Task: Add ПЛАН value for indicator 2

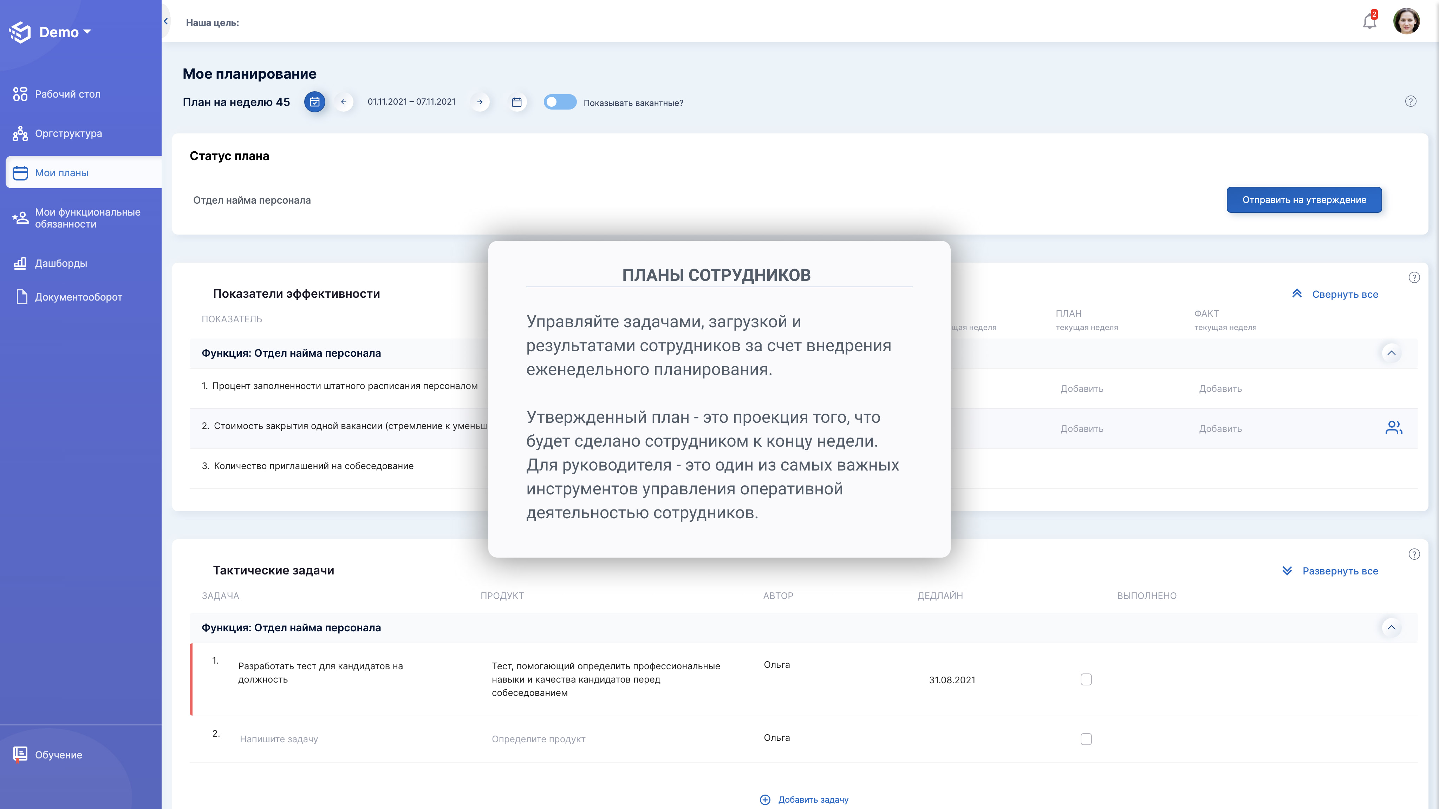Action: point(1081,429)
